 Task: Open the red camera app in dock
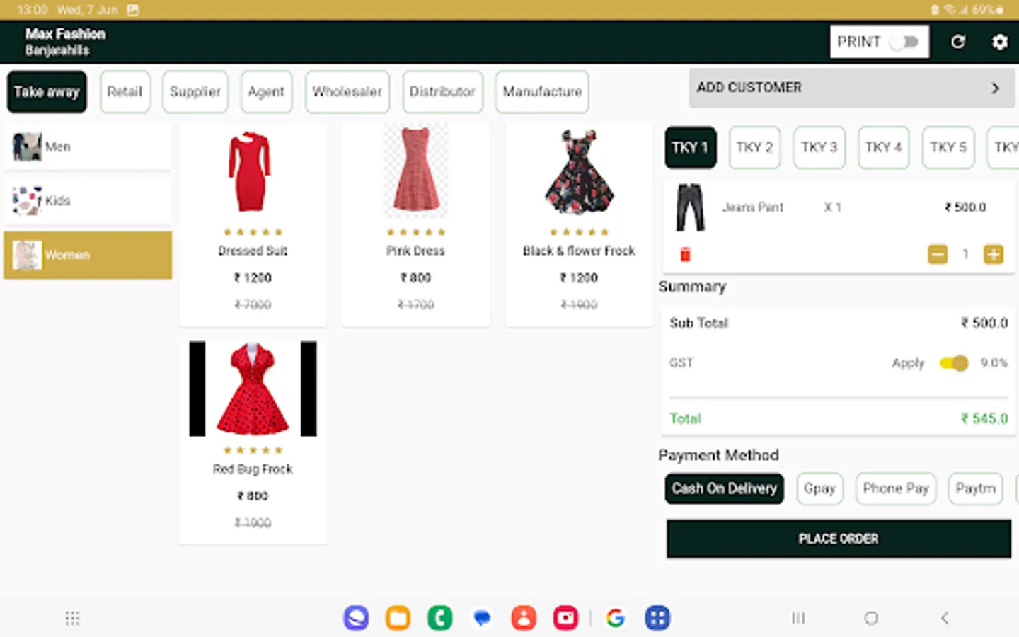click(x=565, y=618)
